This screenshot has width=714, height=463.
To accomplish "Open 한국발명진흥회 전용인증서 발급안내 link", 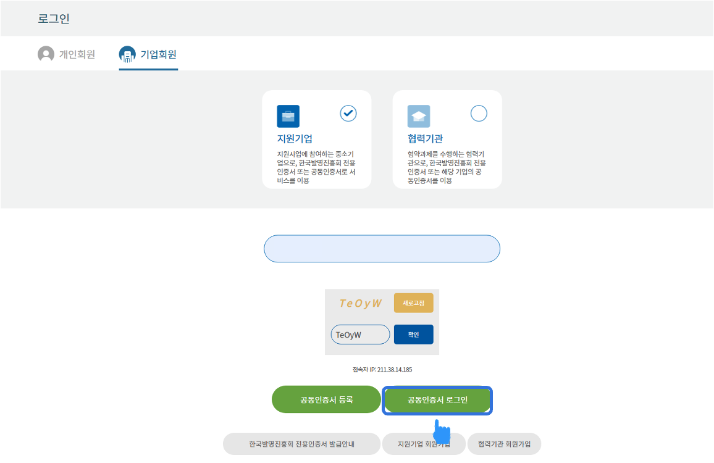I will (x=301, y=444).
